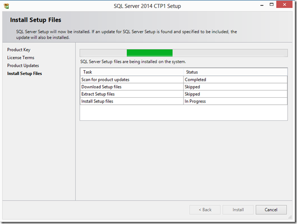297x224 pixels.
Task: Click the Task column header
Action: tap(132, 72)
